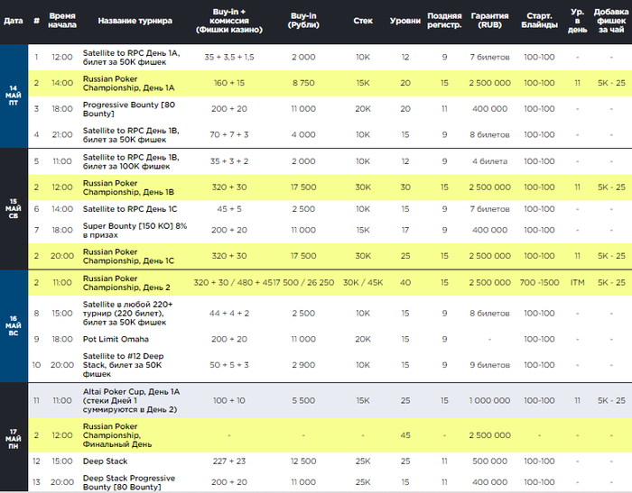The image size is (632, 493).
Task: Click buy-in '160 + 15' cell
Action: coord(229,83)
